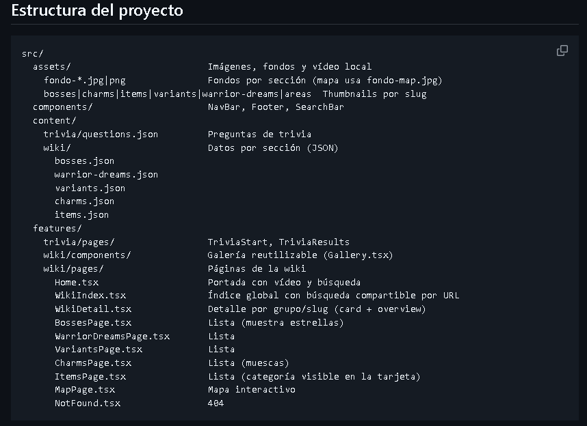Click the NotFound.tsx entry

tap(88, 403)
